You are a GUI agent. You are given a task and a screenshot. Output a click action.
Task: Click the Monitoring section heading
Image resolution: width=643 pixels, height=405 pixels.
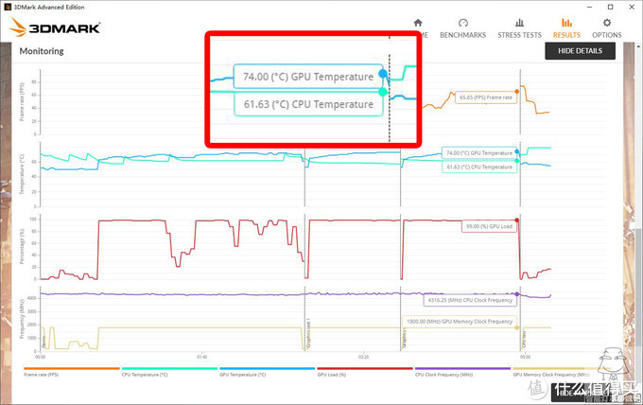click(x=42, y=51)
